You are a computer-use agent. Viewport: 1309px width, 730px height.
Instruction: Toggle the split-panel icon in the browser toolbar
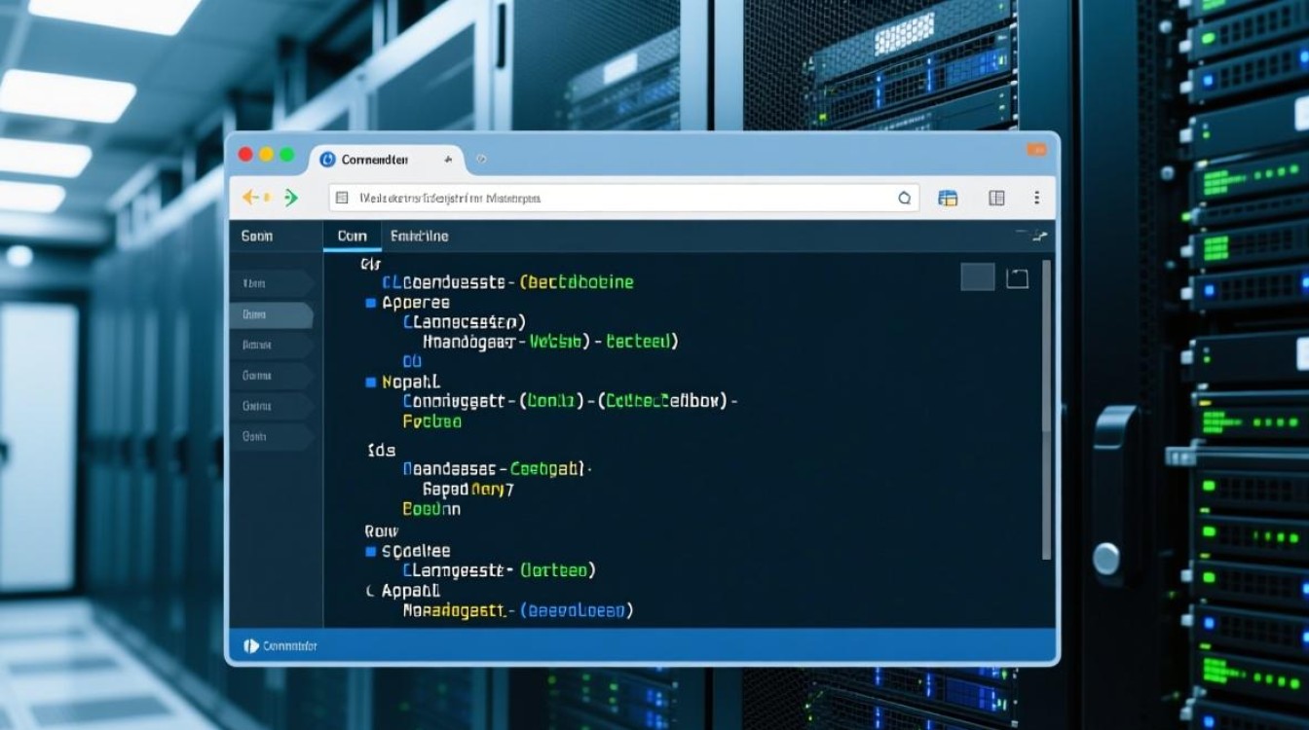point(996,198)
